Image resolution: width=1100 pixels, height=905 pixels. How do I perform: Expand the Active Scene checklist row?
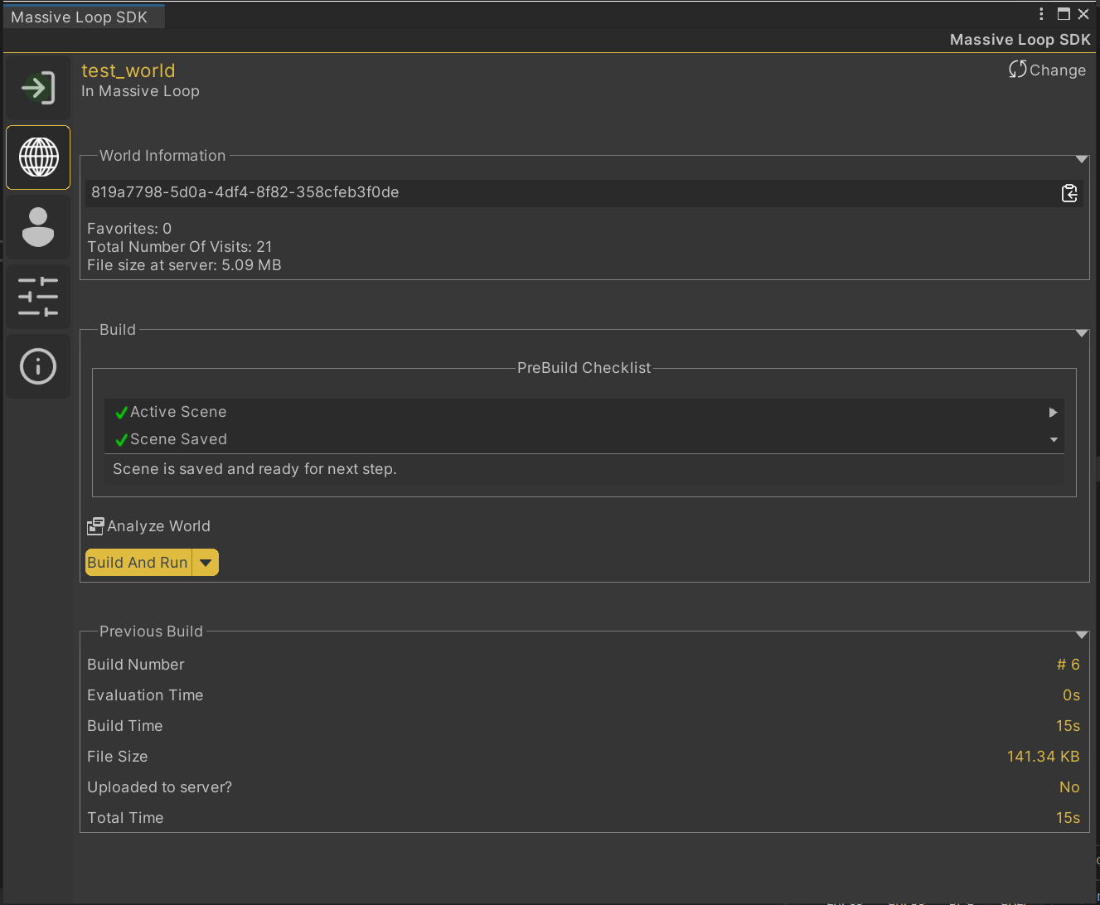[x=1053, y=412]
